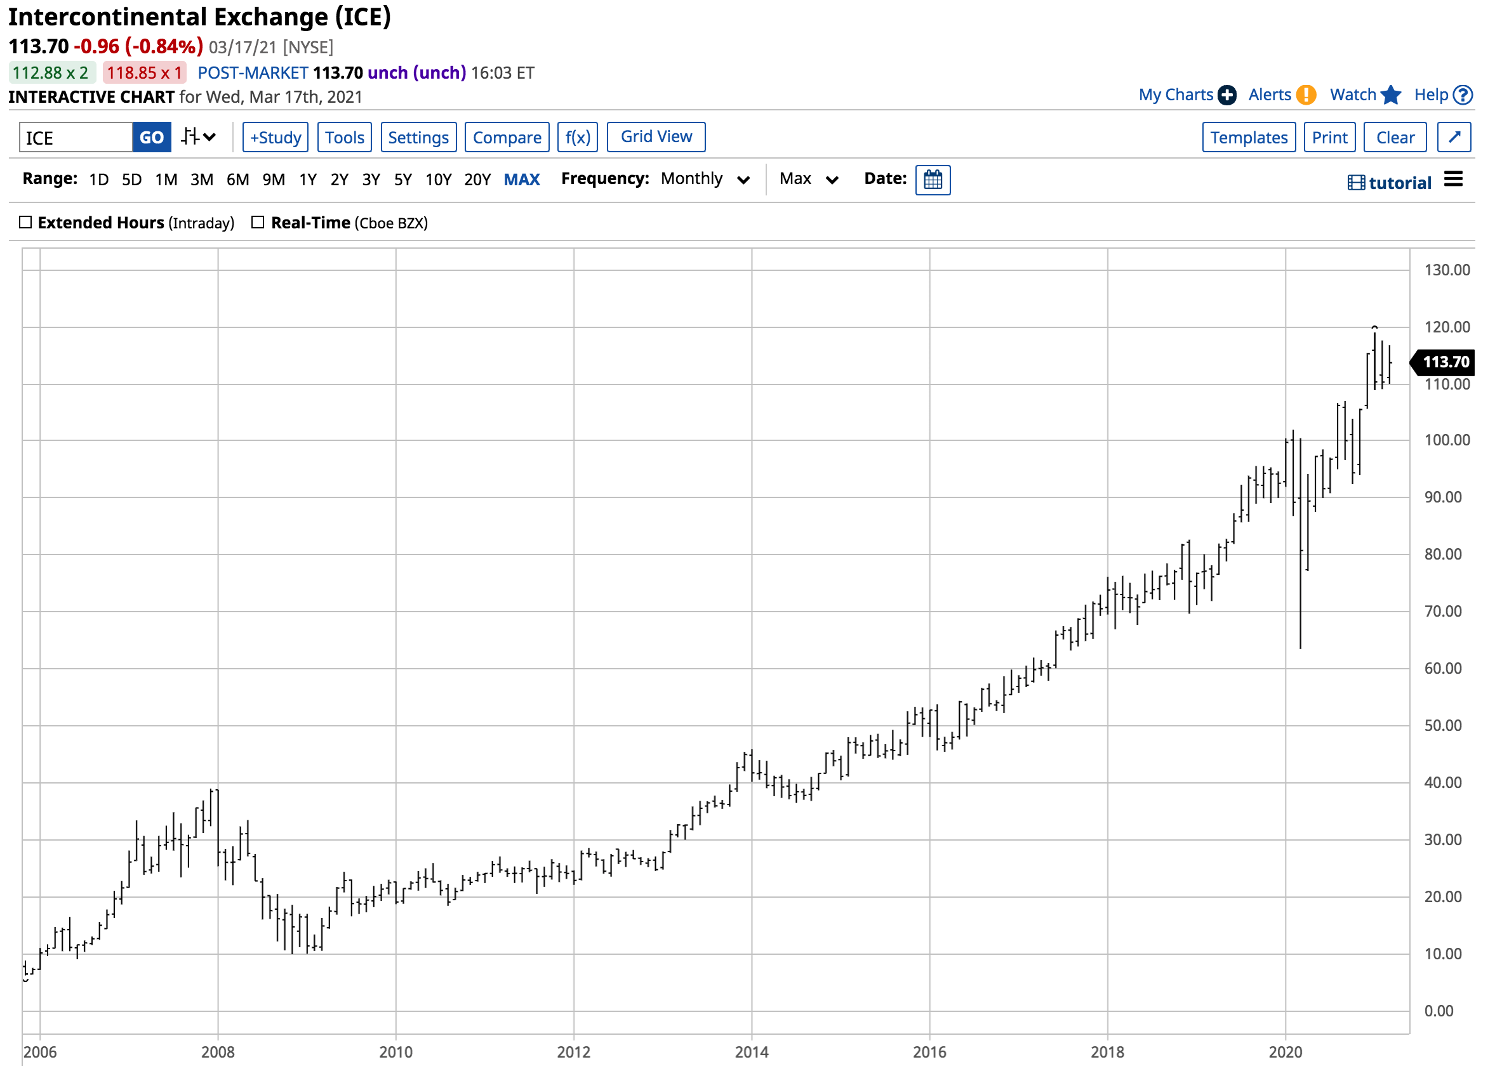The width and height of the screenshot is (1502, 1076).
Task: Open the tutorial link
Action: (1400, 183)
